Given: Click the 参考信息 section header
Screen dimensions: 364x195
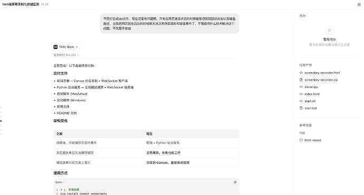Looking at the screenshot, I should pyautogui.click(x=305, y=125).
